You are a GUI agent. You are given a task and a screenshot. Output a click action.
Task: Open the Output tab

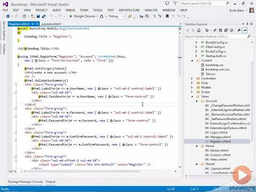[x=51, y=182]
